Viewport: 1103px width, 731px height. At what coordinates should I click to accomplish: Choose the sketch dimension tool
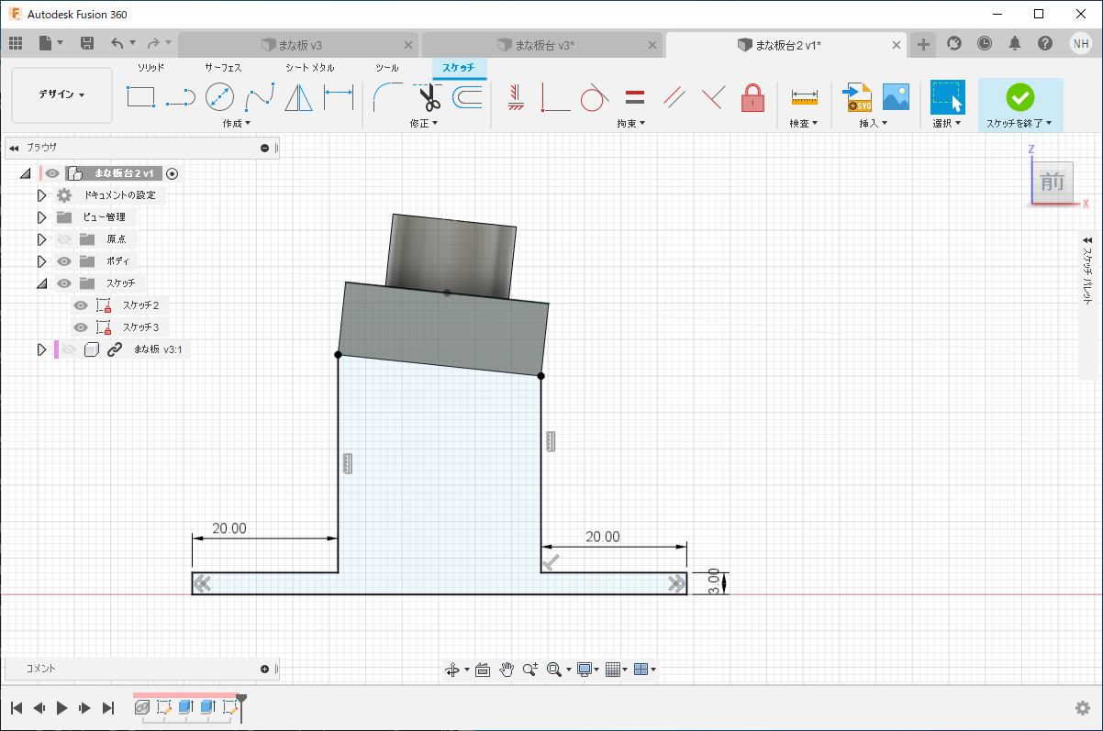click(x=339, y=96)
